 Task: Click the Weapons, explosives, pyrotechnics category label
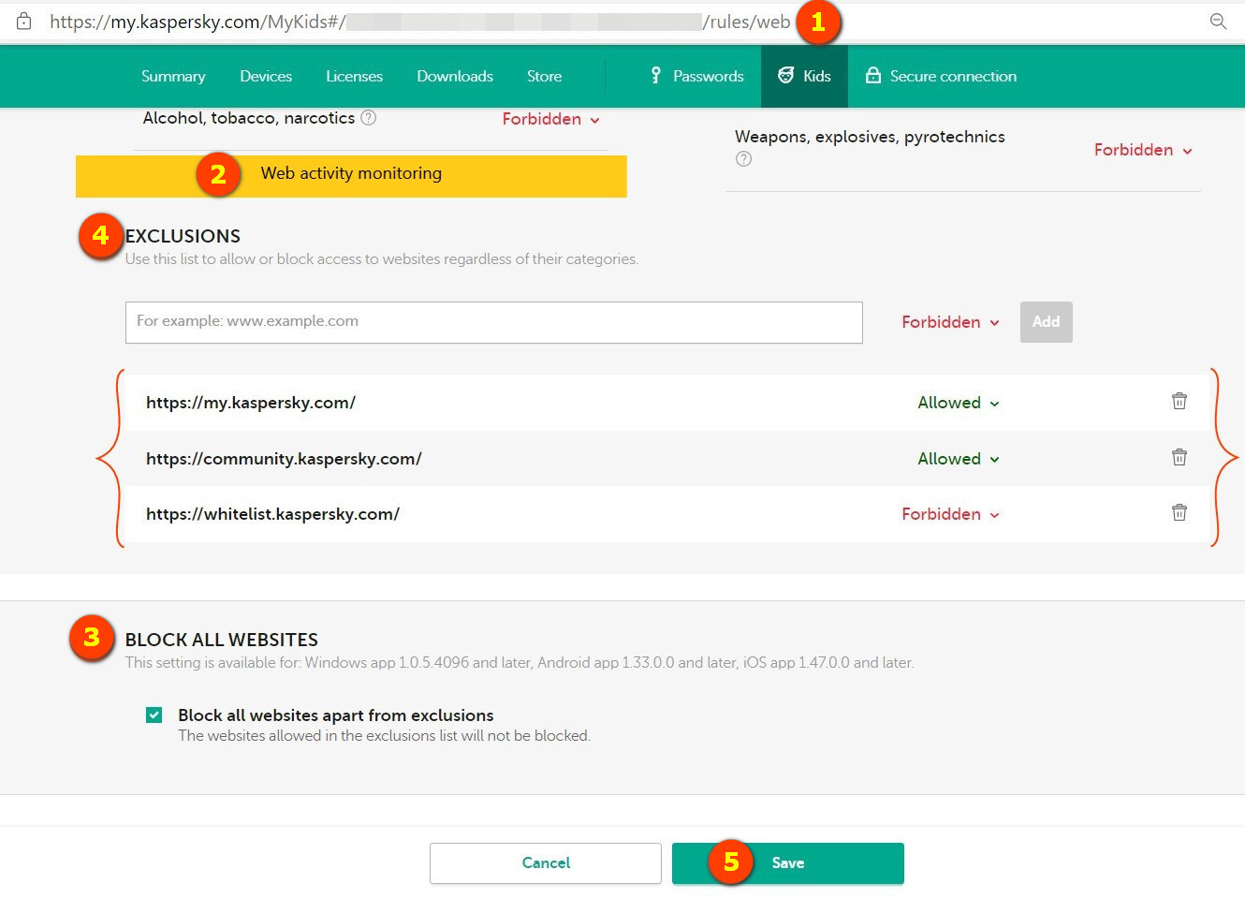[x=870, y=137]
